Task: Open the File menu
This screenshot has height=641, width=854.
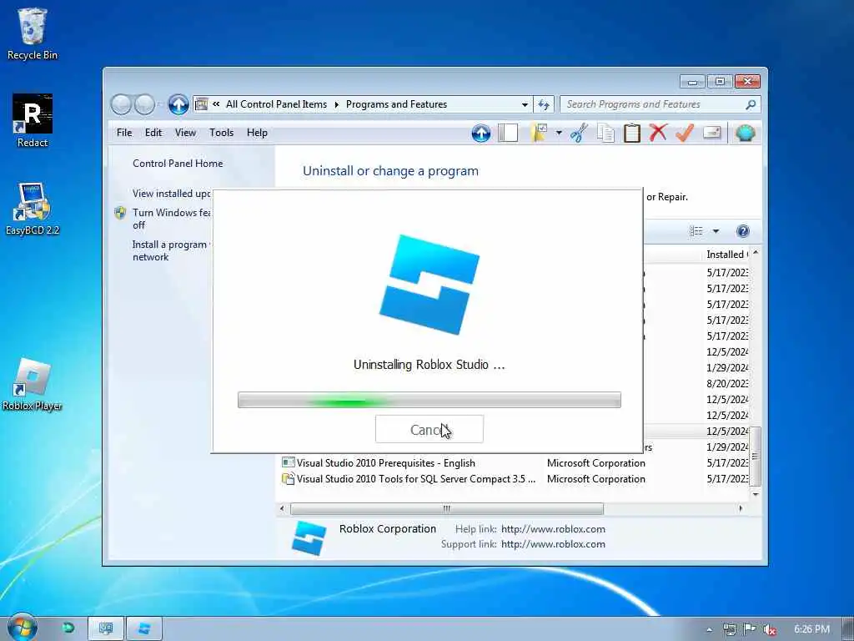Action: (124, 133)
